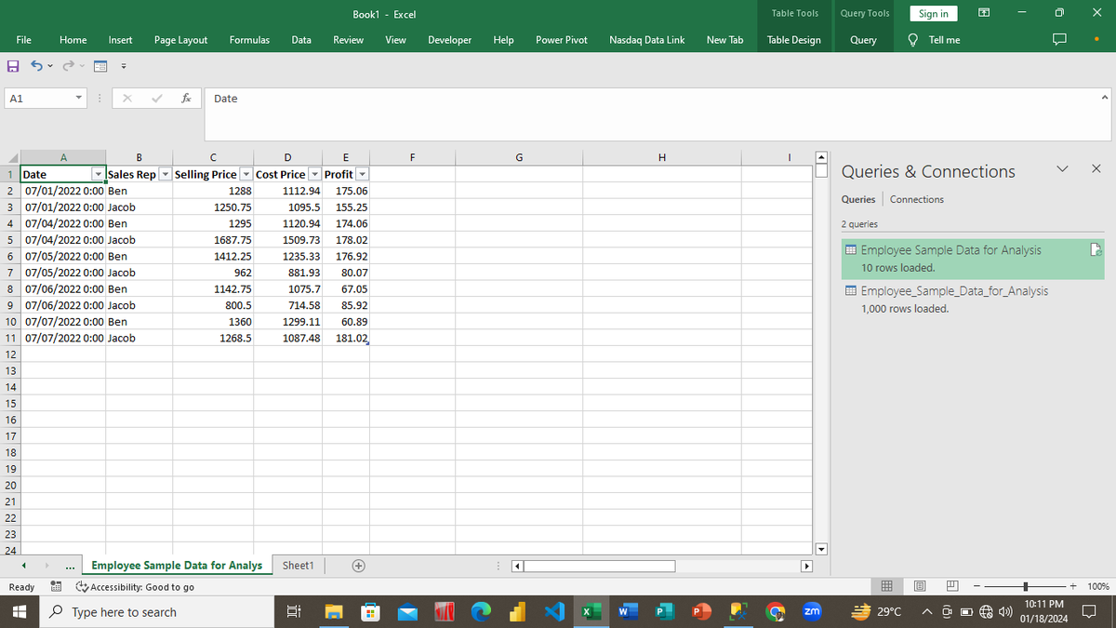Viewport: 1116px width, 628px height.
Task: Switch to the Sheet1 tab
Action: [298, 565]
